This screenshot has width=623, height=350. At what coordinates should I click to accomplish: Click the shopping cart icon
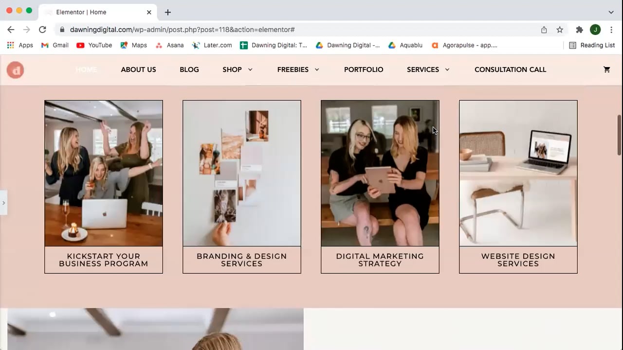click(606, 70)
